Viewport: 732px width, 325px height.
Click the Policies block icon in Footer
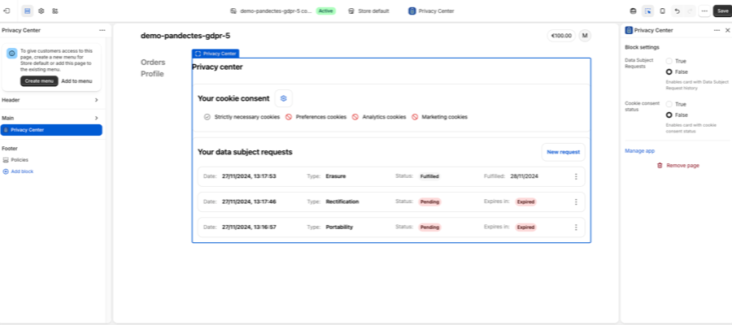[x=6, y=160]
